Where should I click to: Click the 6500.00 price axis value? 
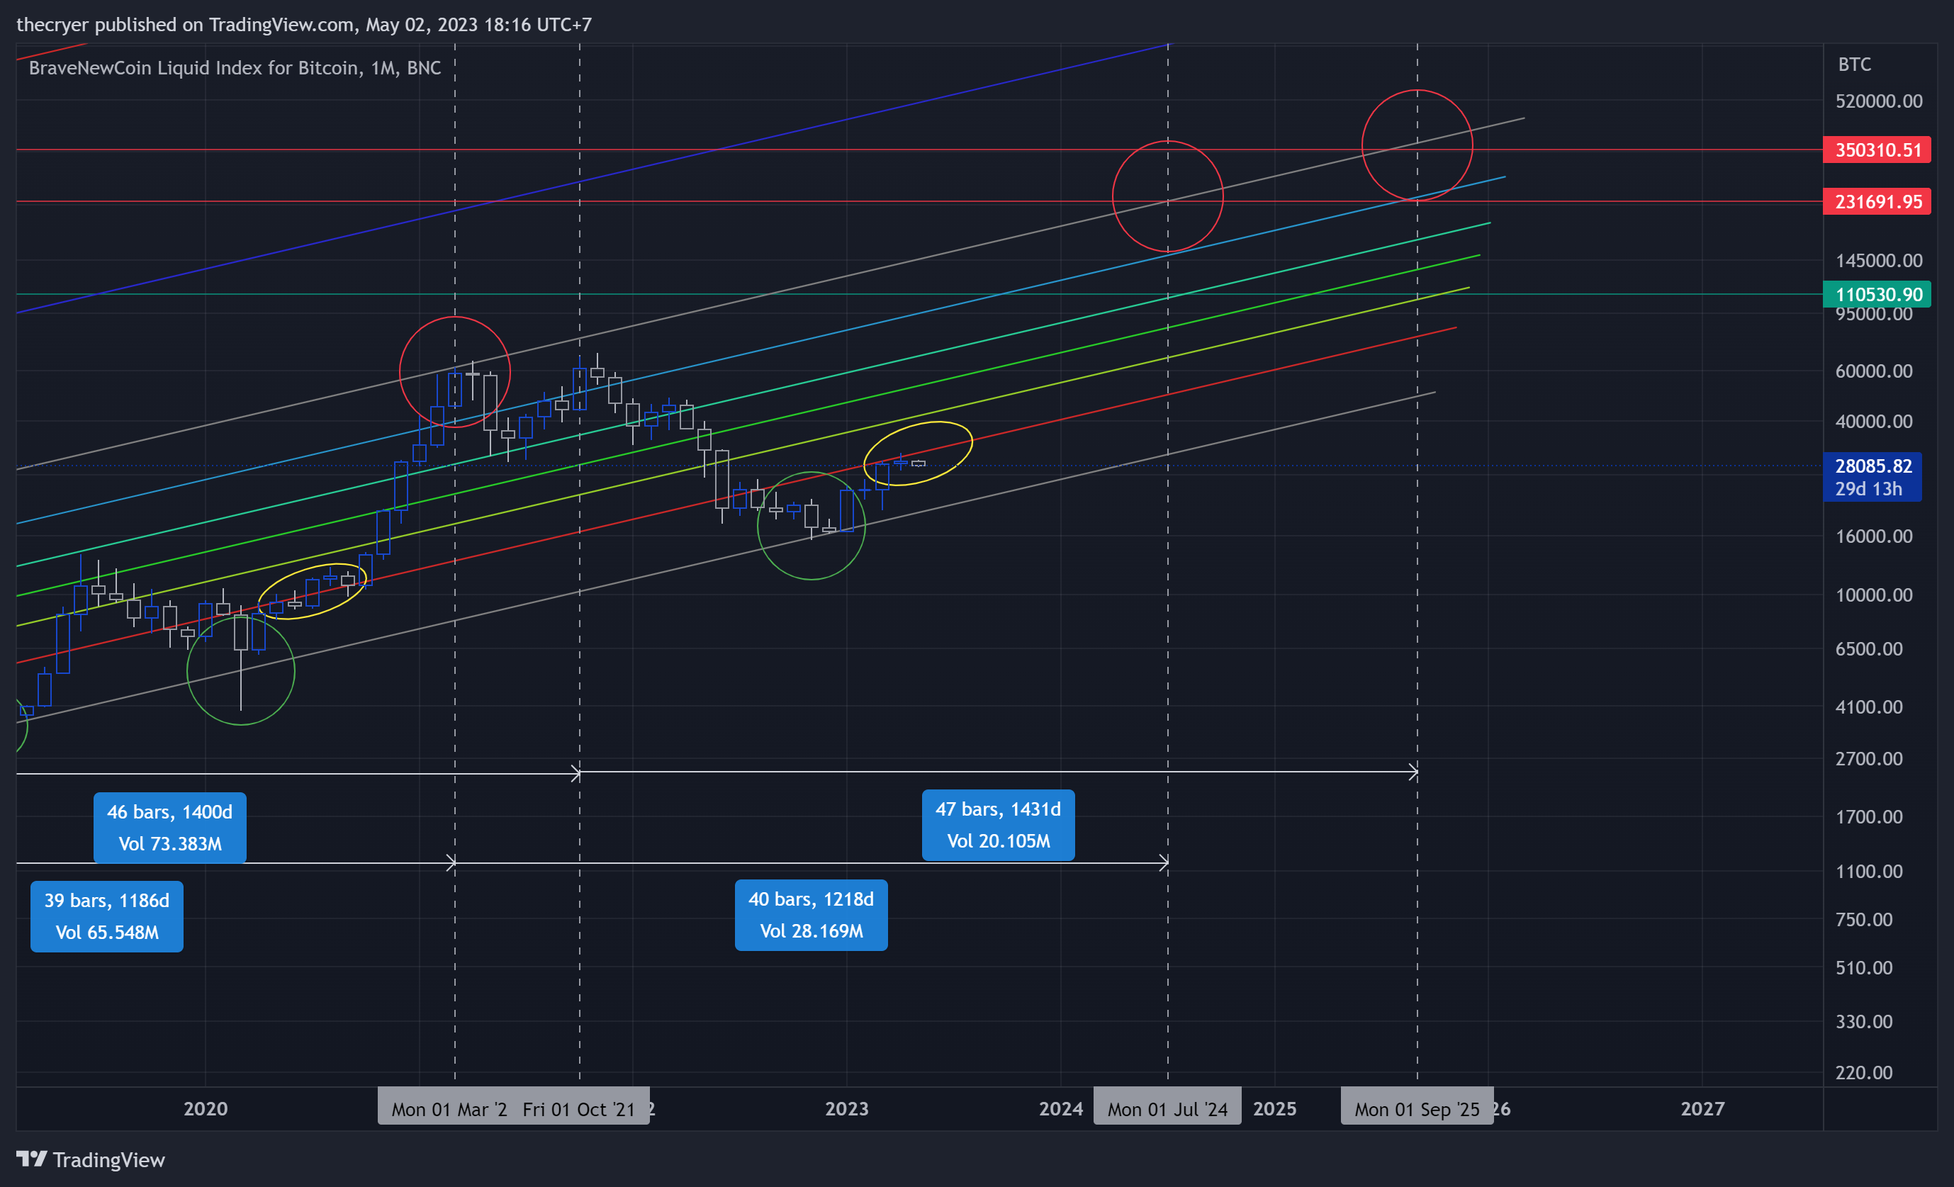tap(1869, 648)
